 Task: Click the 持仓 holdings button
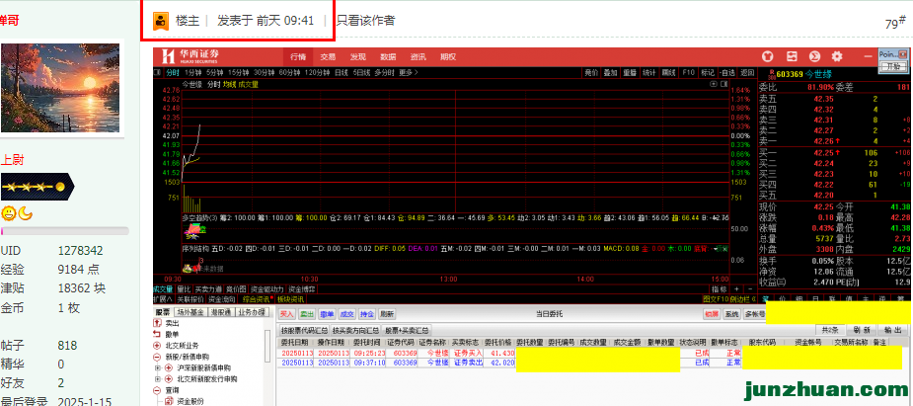(367, 314)
